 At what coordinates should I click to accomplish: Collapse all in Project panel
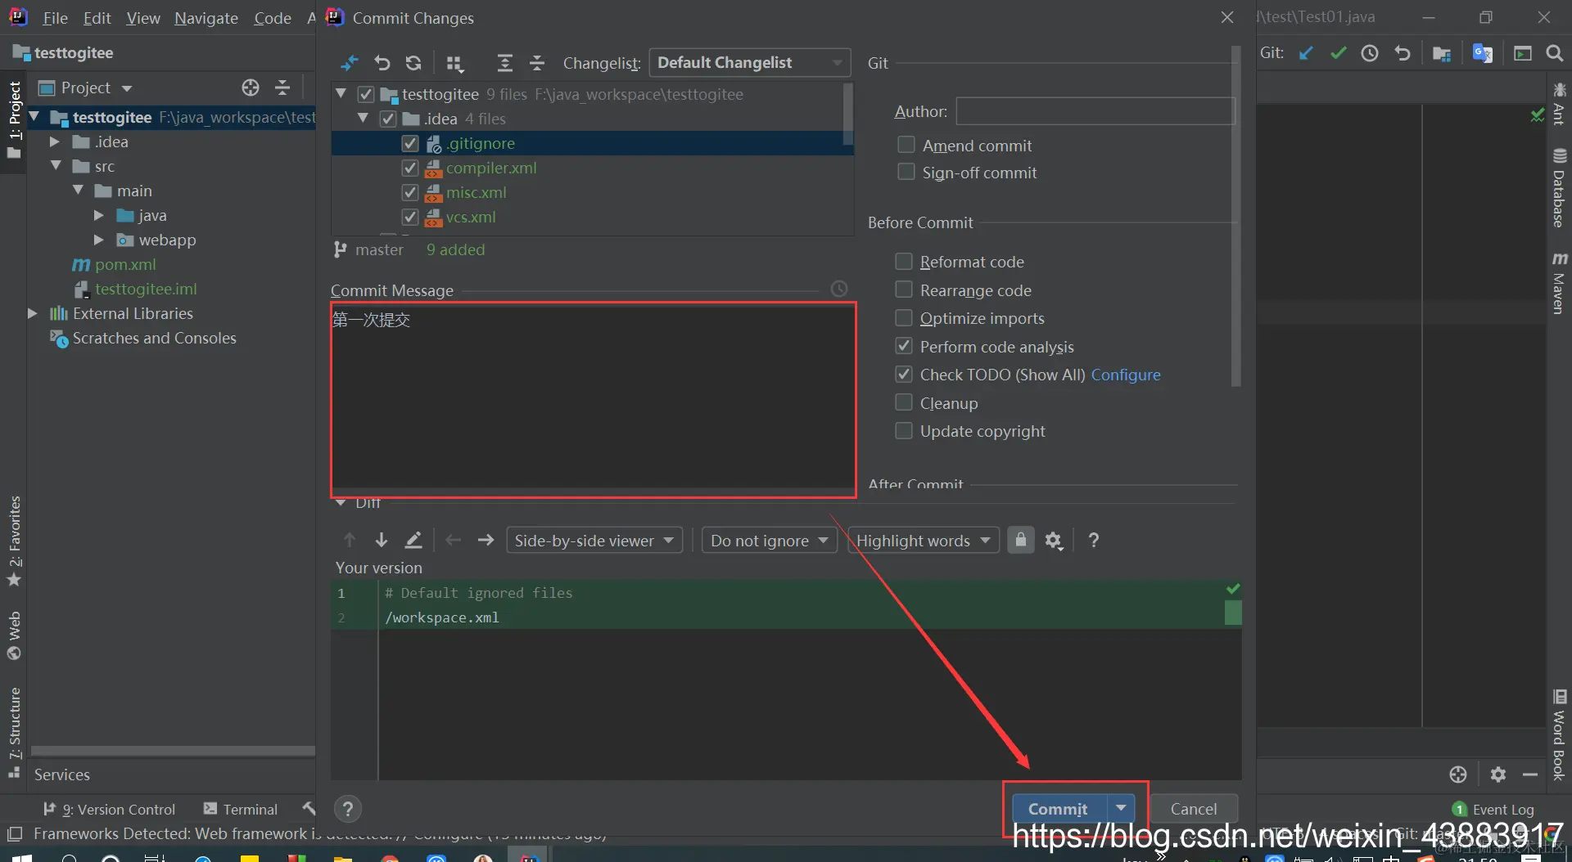[282, 88]
